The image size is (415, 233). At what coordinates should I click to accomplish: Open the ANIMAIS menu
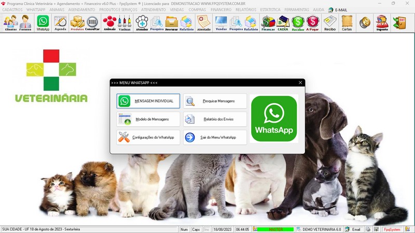57,10
